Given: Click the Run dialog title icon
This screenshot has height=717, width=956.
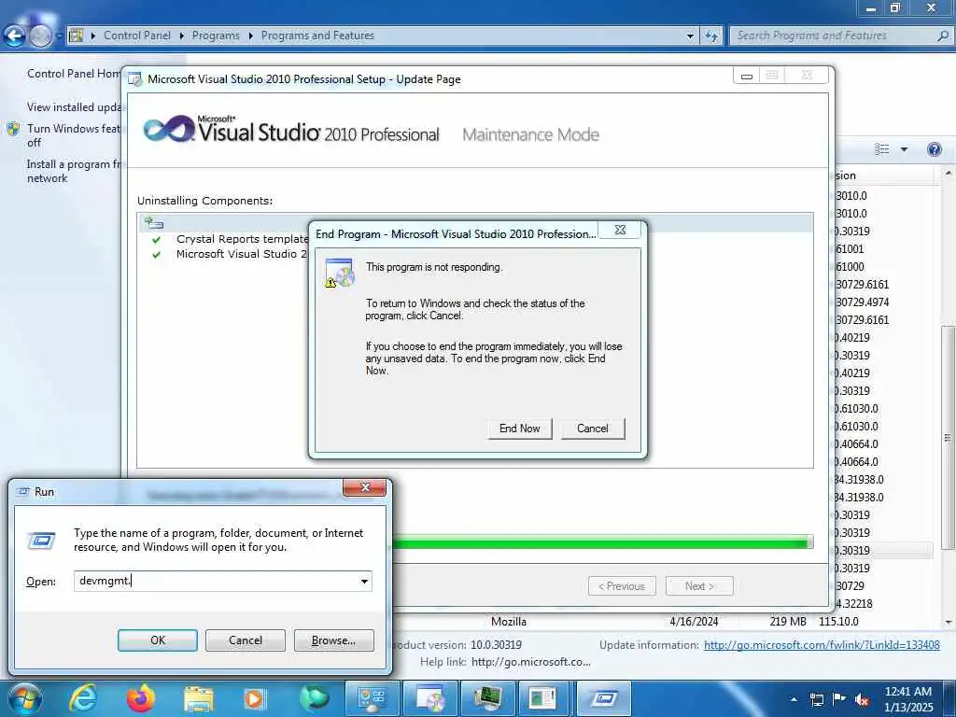Looking at the screenshot, I should pyautogui.click(x=23, y=491).
